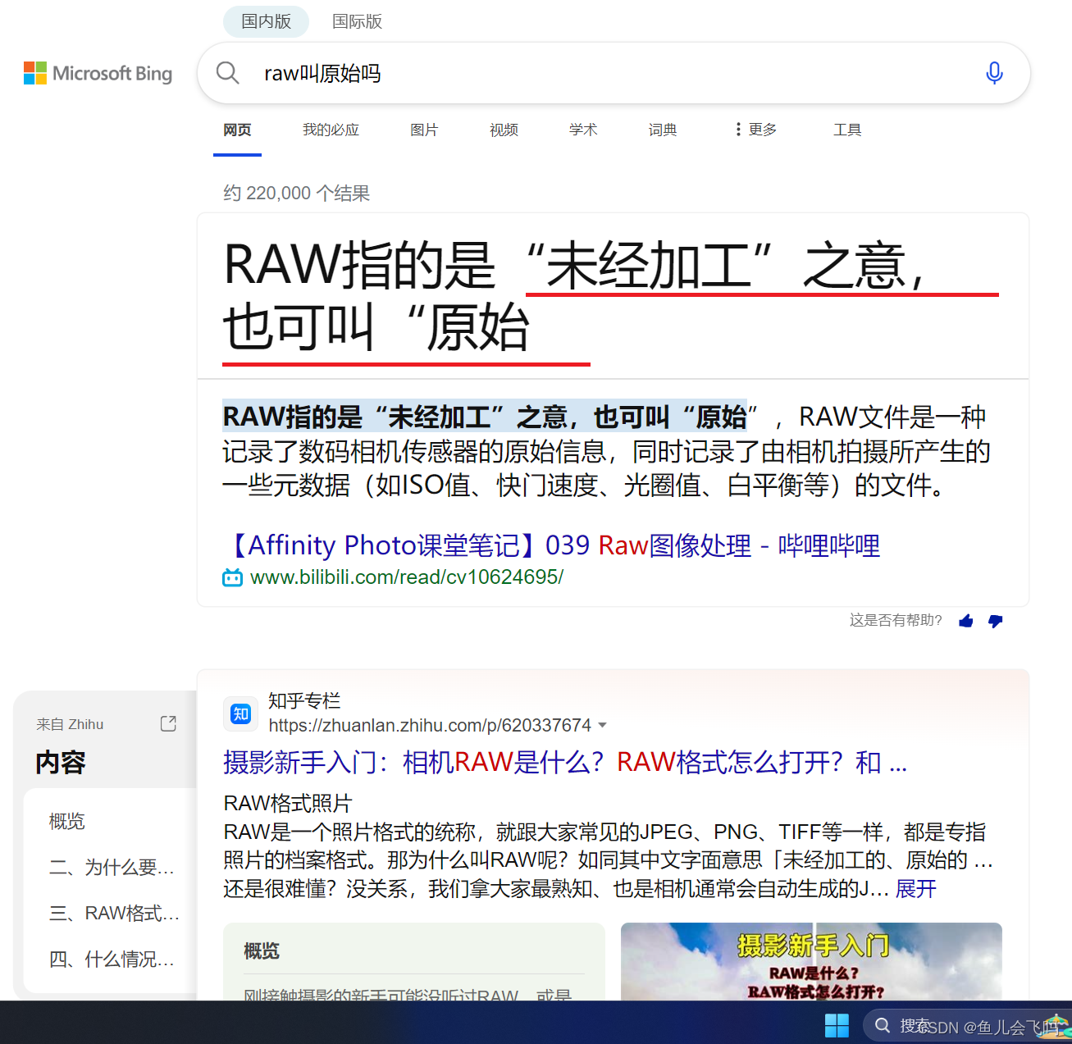Open the bilibili article about Raw图像处理

point(551,545)
